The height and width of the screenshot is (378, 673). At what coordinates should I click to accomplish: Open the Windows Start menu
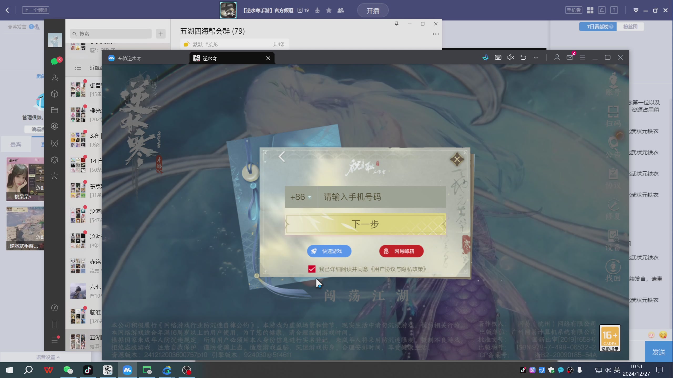pos(9,370)
